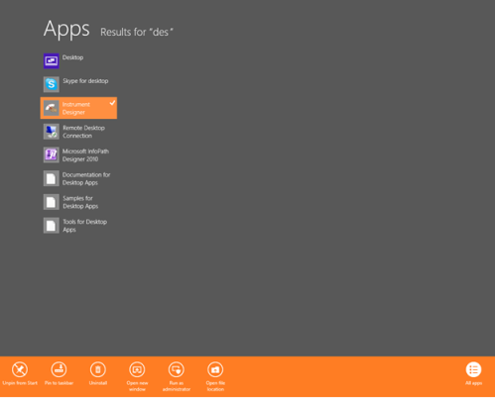Select the "Desktop" result text

72,57
